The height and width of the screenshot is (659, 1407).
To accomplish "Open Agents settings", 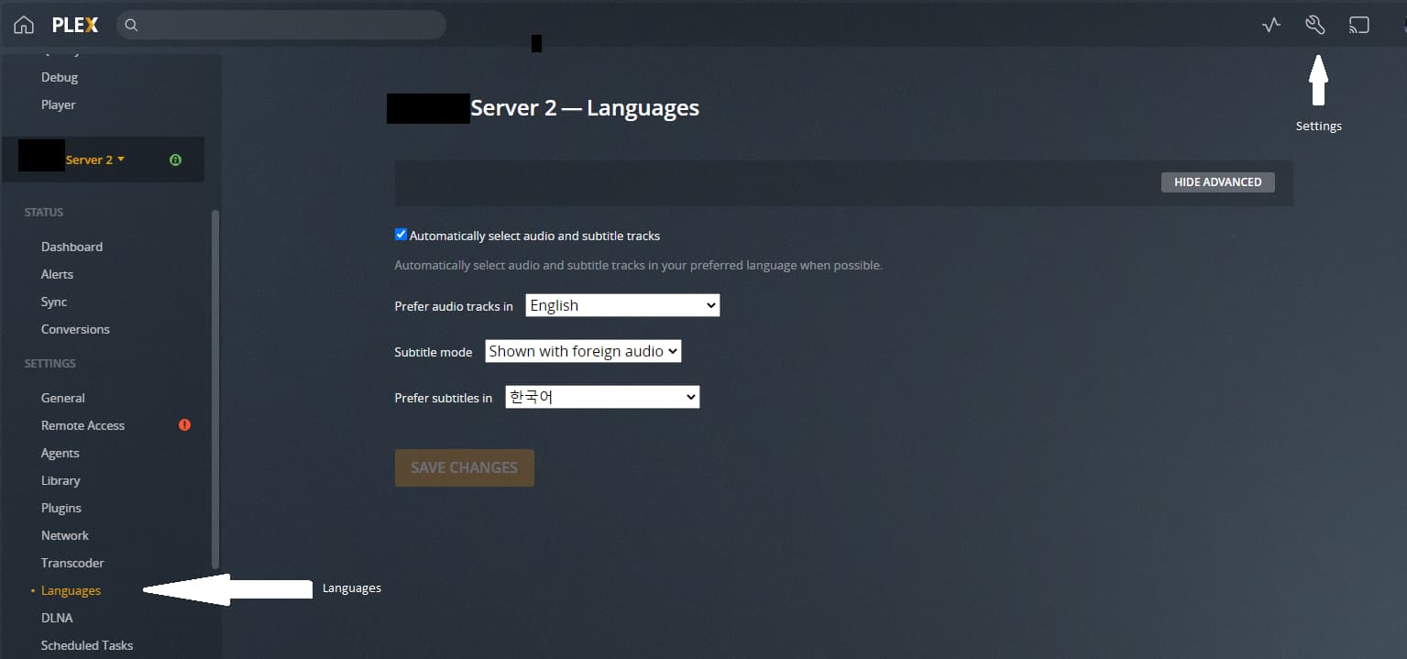I will (x=60, y=453).
